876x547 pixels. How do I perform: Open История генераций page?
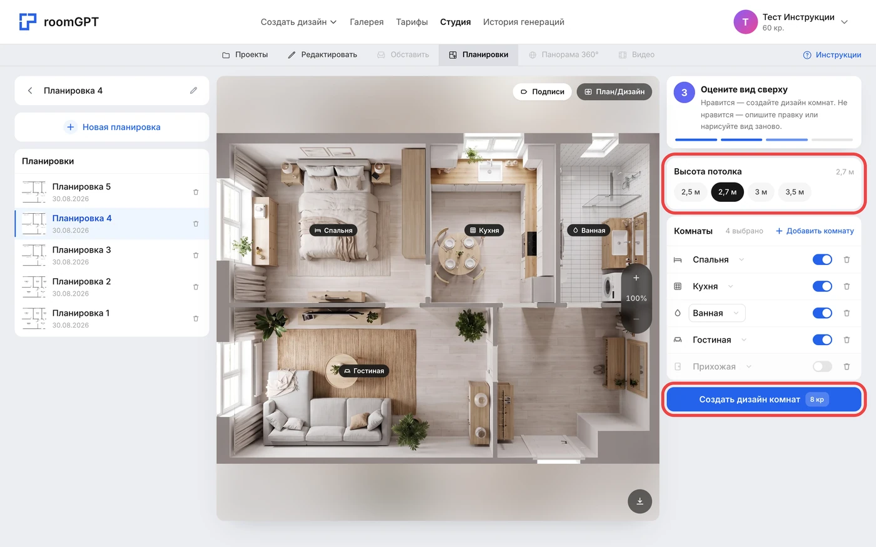[524, 22]
